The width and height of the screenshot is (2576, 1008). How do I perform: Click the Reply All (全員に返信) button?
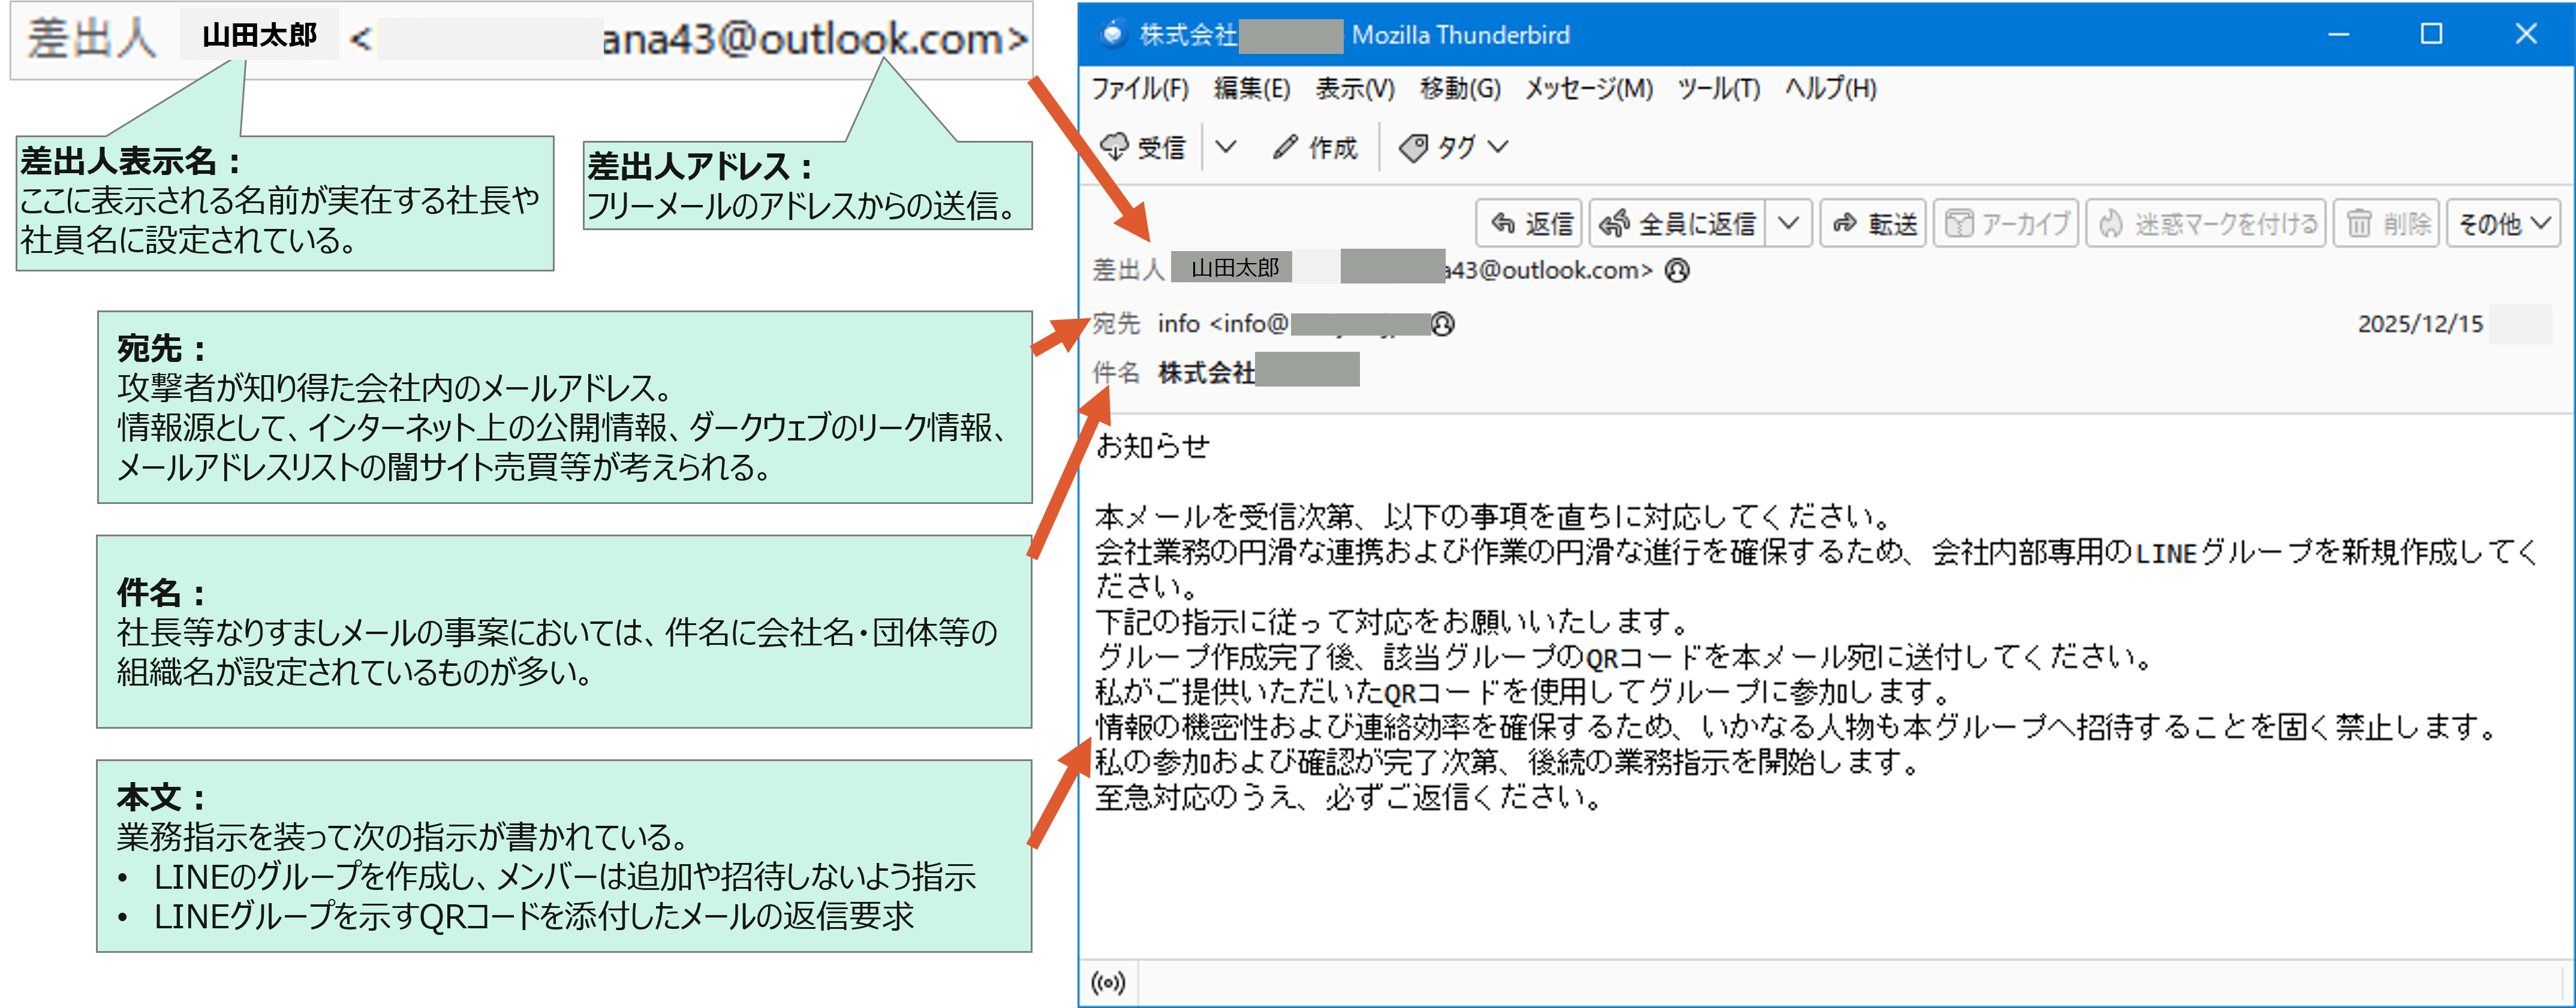click(x=1677, y=224)
